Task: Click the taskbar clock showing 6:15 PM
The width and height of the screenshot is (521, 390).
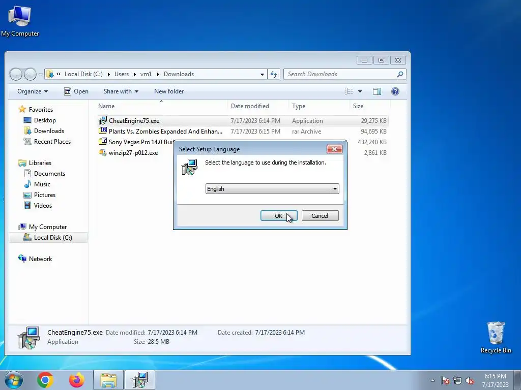Action: click(x=495, y=380)
